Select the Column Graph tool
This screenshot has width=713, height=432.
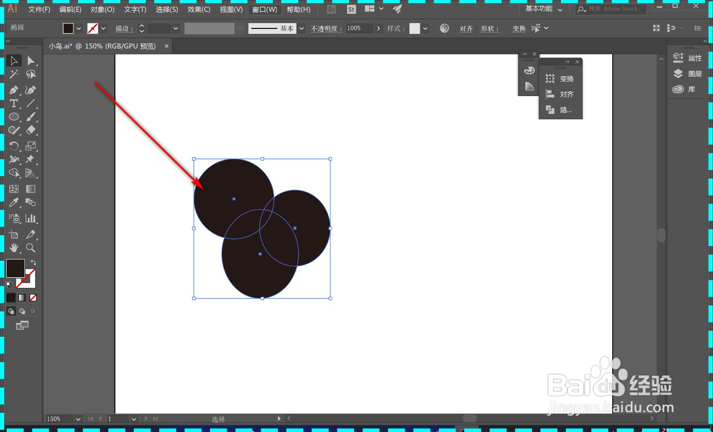(31, 218)
